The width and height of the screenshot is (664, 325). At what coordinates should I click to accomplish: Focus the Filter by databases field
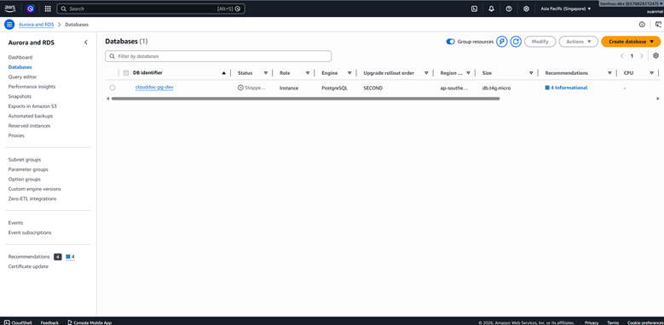click(218, 56)
